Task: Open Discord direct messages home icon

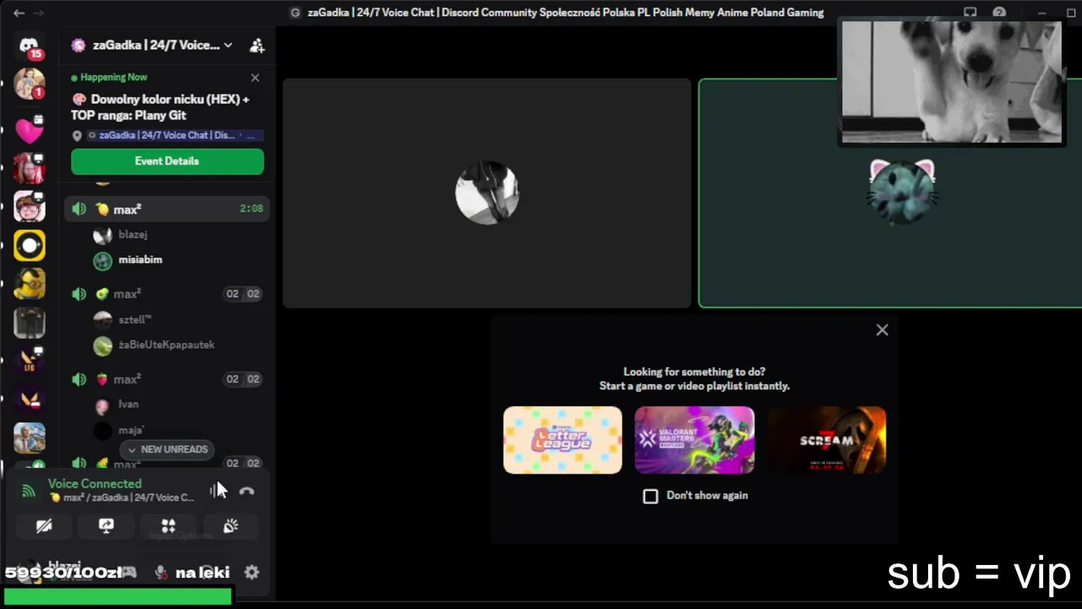Action: point(30,46)
